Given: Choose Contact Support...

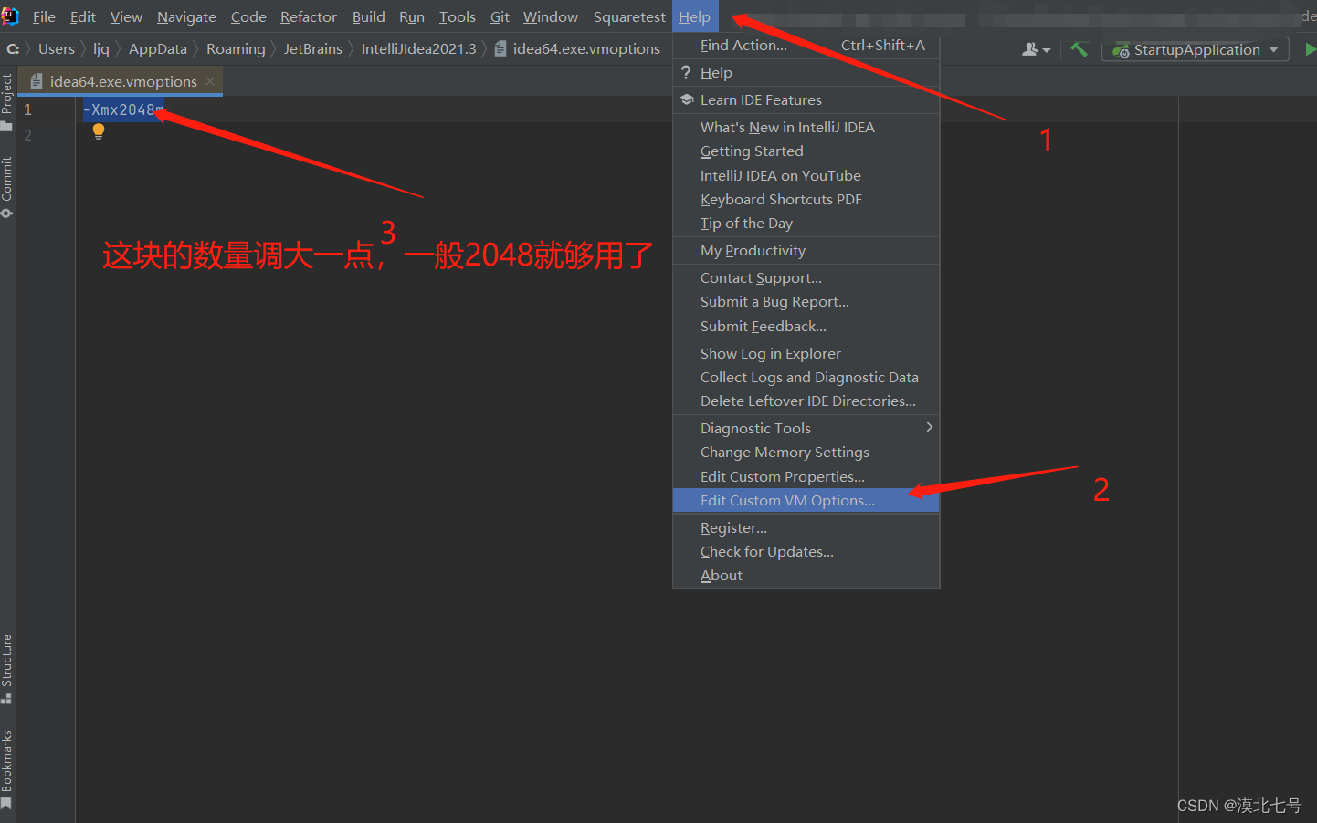Looking at the screenshot, I should tap(806, 277).
